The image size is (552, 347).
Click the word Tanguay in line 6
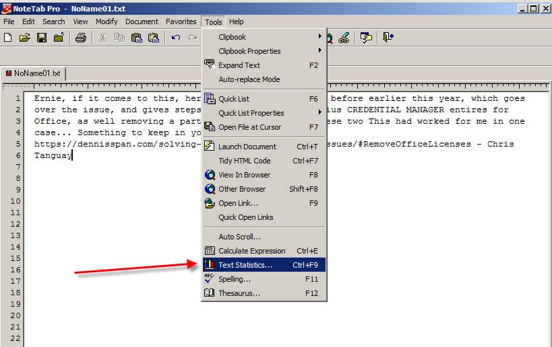tap(53, 155)
